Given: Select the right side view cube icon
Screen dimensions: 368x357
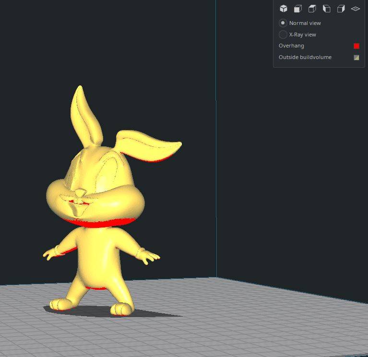Looking at the screenshot, I should tap(341, 9).
